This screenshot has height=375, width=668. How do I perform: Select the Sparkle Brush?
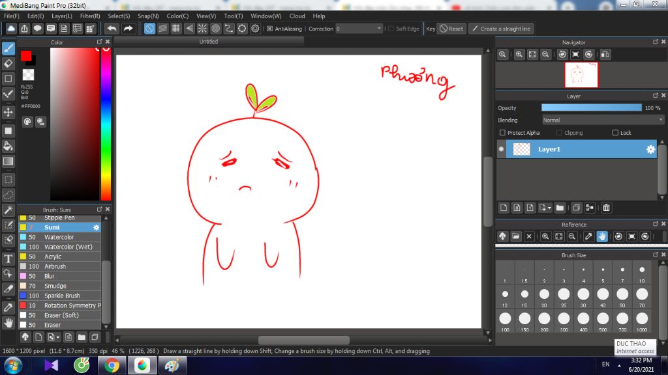pyautogui.click(x=59, y=296)
